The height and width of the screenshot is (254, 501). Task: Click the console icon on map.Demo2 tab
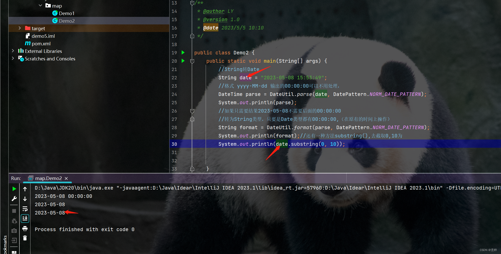(30, 178)
